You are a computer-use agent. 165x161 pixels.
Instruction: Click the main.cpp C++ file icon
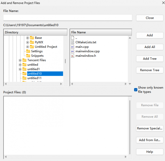click(x=73, y=47)
